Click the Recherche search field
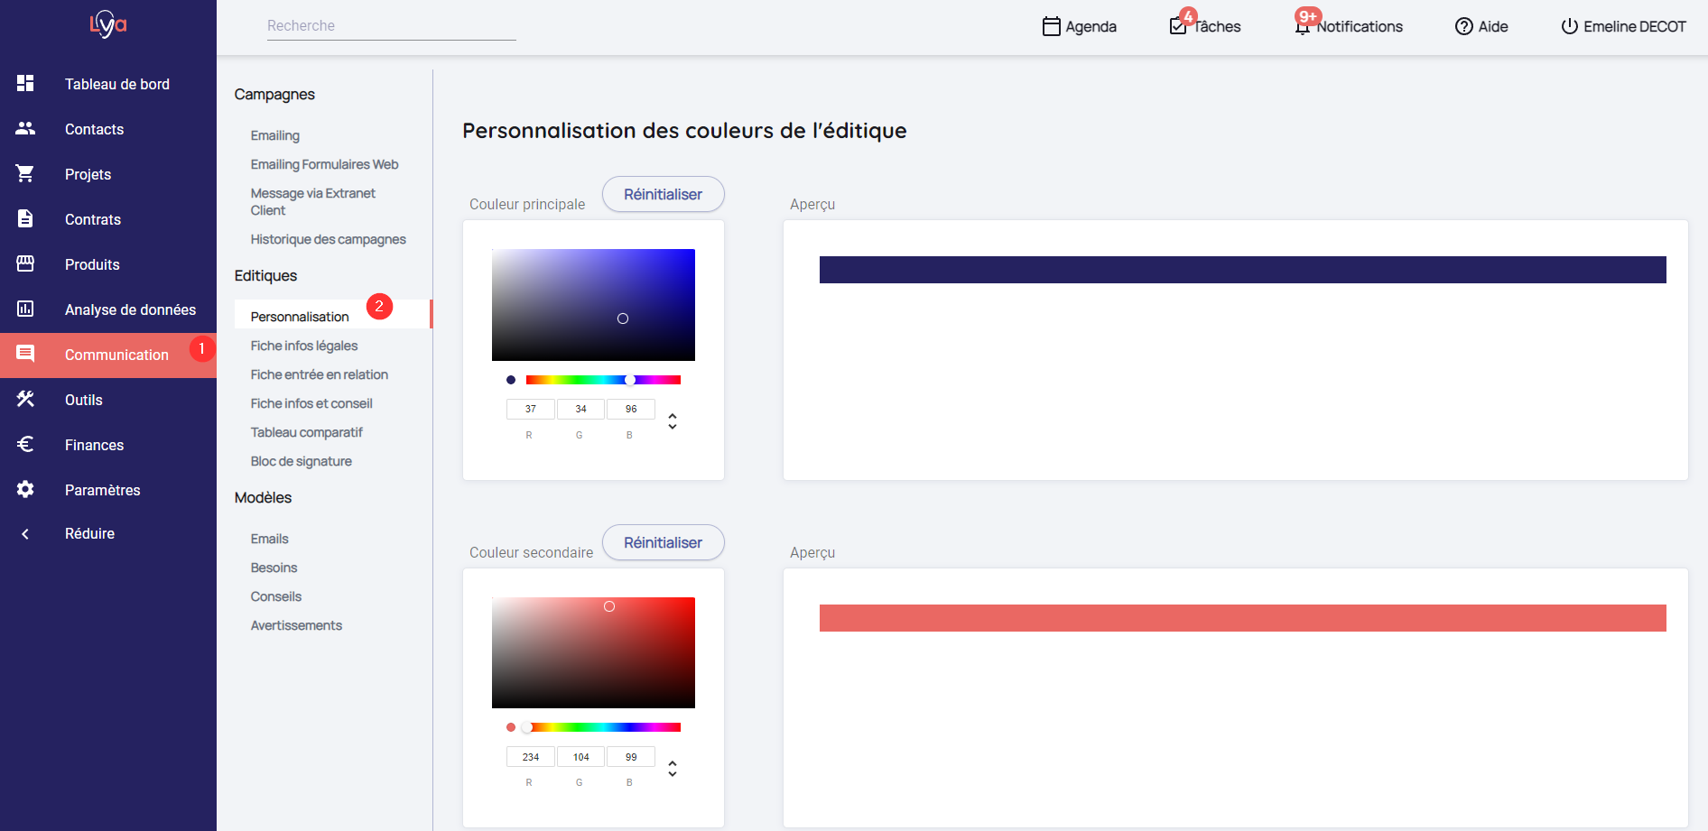Screen dimensions: 1708x831 [x=391, y=26]
